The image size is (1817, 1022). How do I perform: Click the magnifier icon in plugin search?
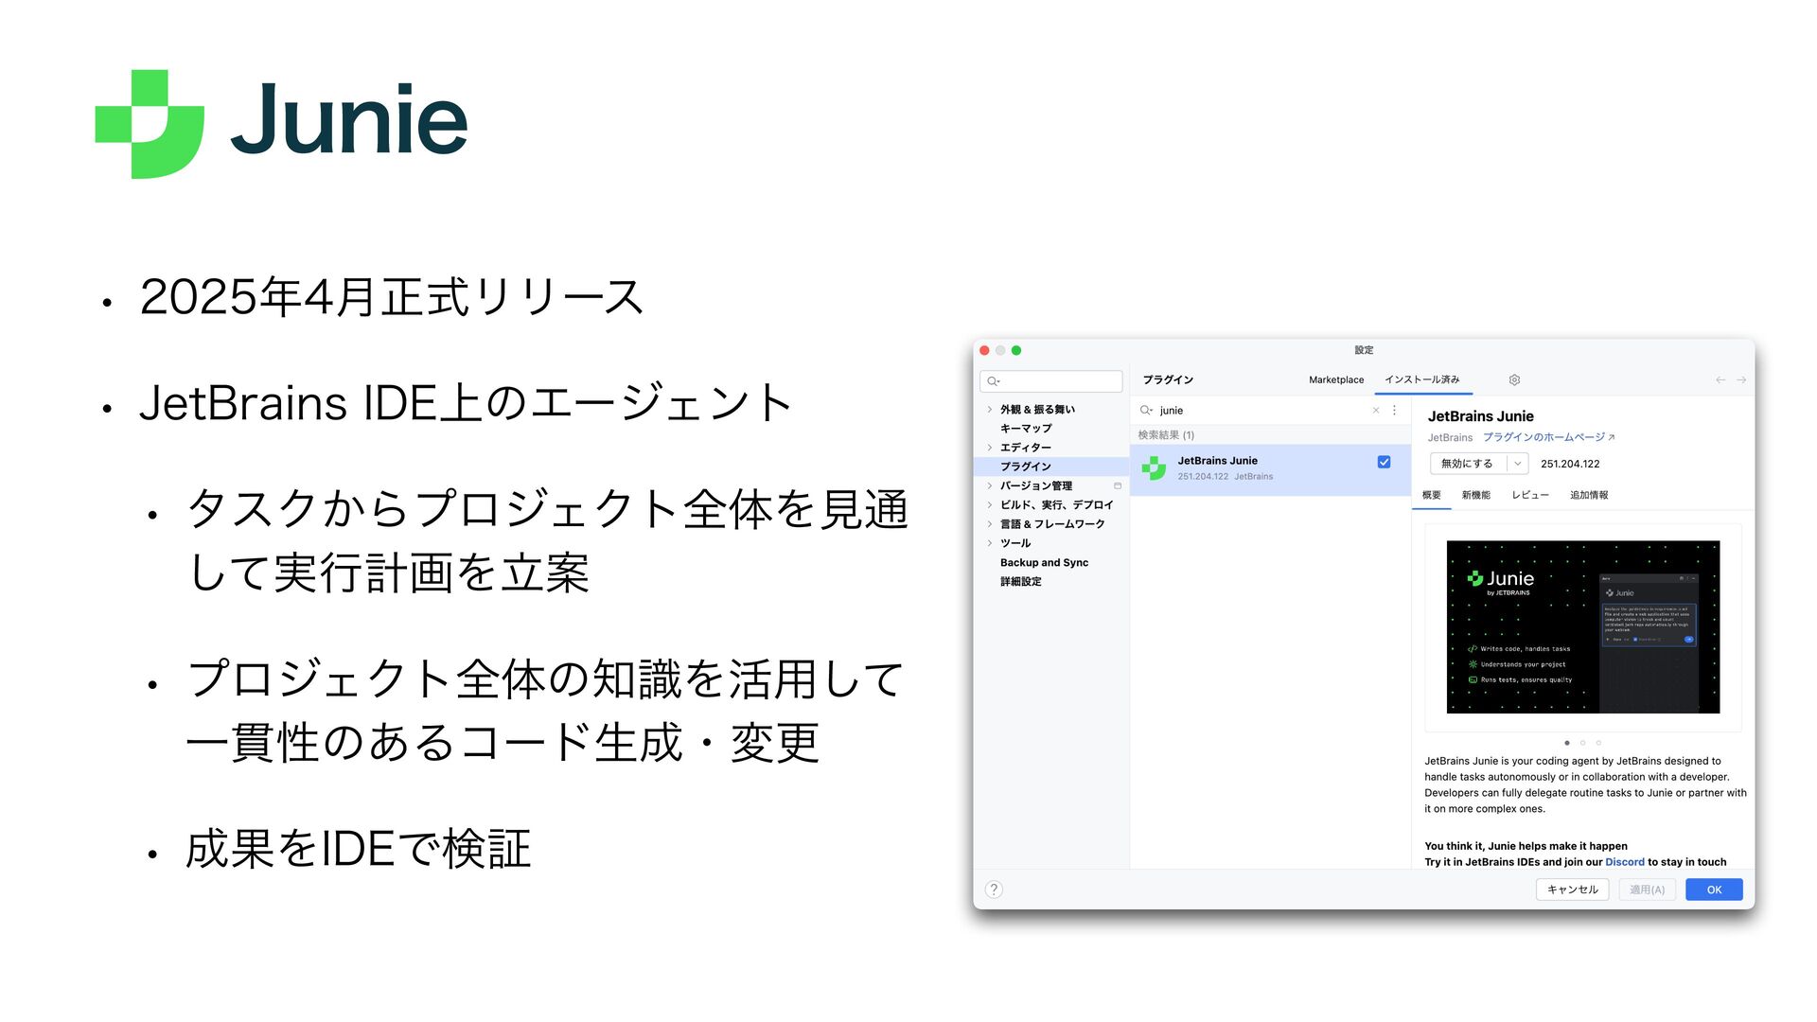[x=1146, y=410]
